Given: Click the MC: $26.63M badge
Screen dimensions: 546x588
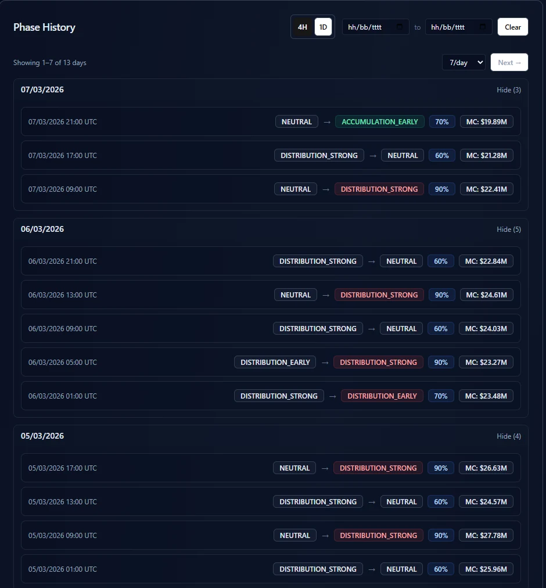Looking at the screenshot, I should click(x=486, y=468).
